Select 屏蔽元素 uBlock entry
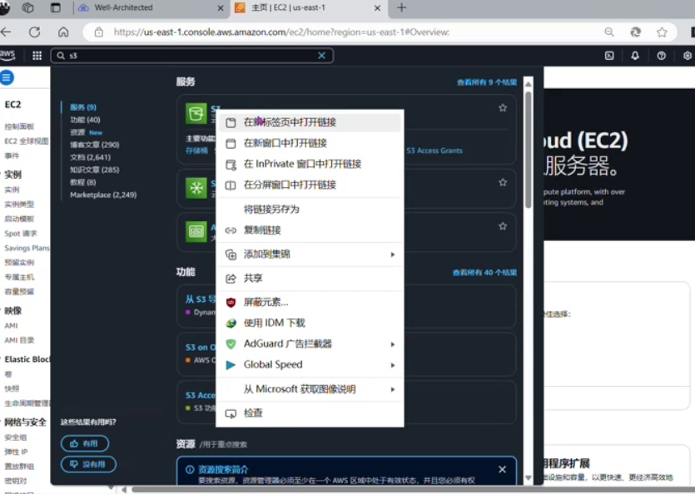695x494 pixels. pos(310,302)
